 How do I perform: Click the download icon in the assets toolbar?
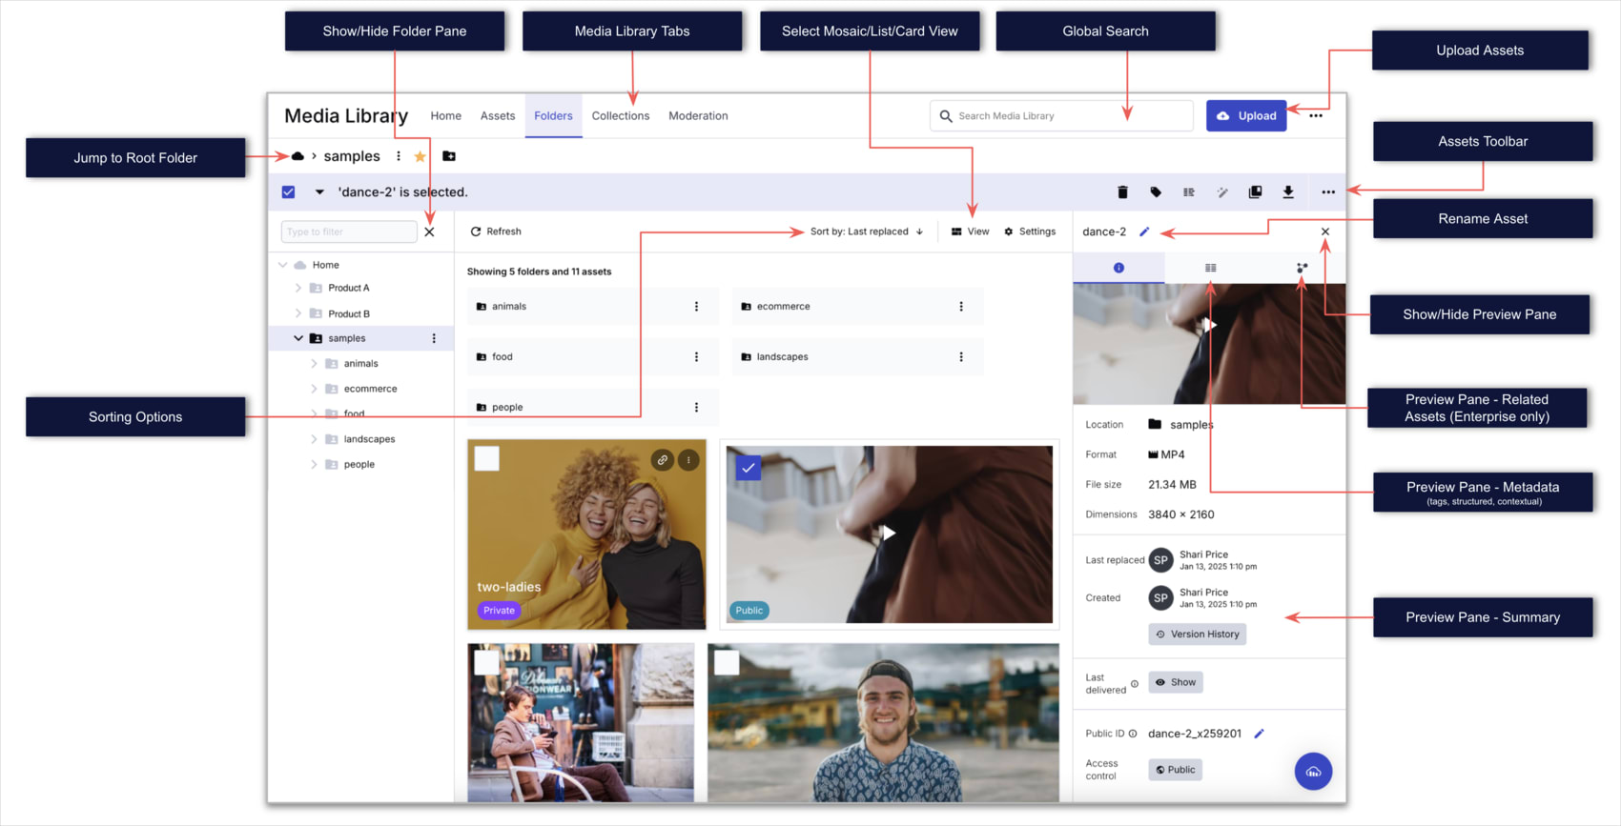[1288, 192]
